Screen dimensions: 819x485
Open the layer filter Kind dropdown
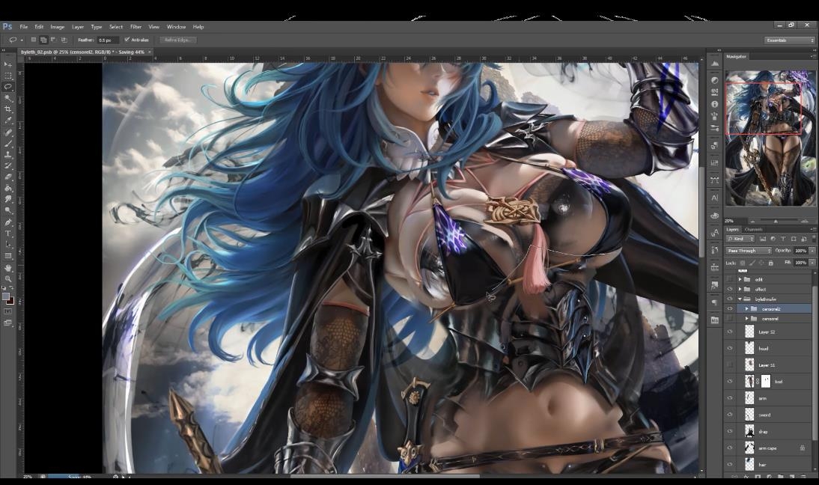pyautogui.click(x=740, y=239)
